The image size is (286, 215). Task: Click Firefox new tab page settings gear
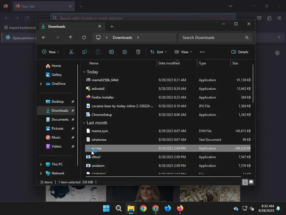click(x=277, y=53)
